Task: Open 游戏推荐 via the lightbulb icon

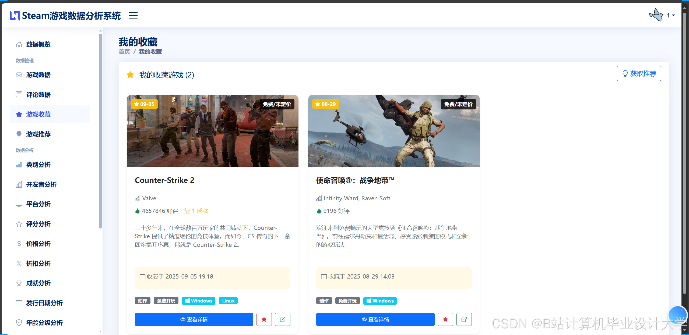Action: [x=19, y=134]
